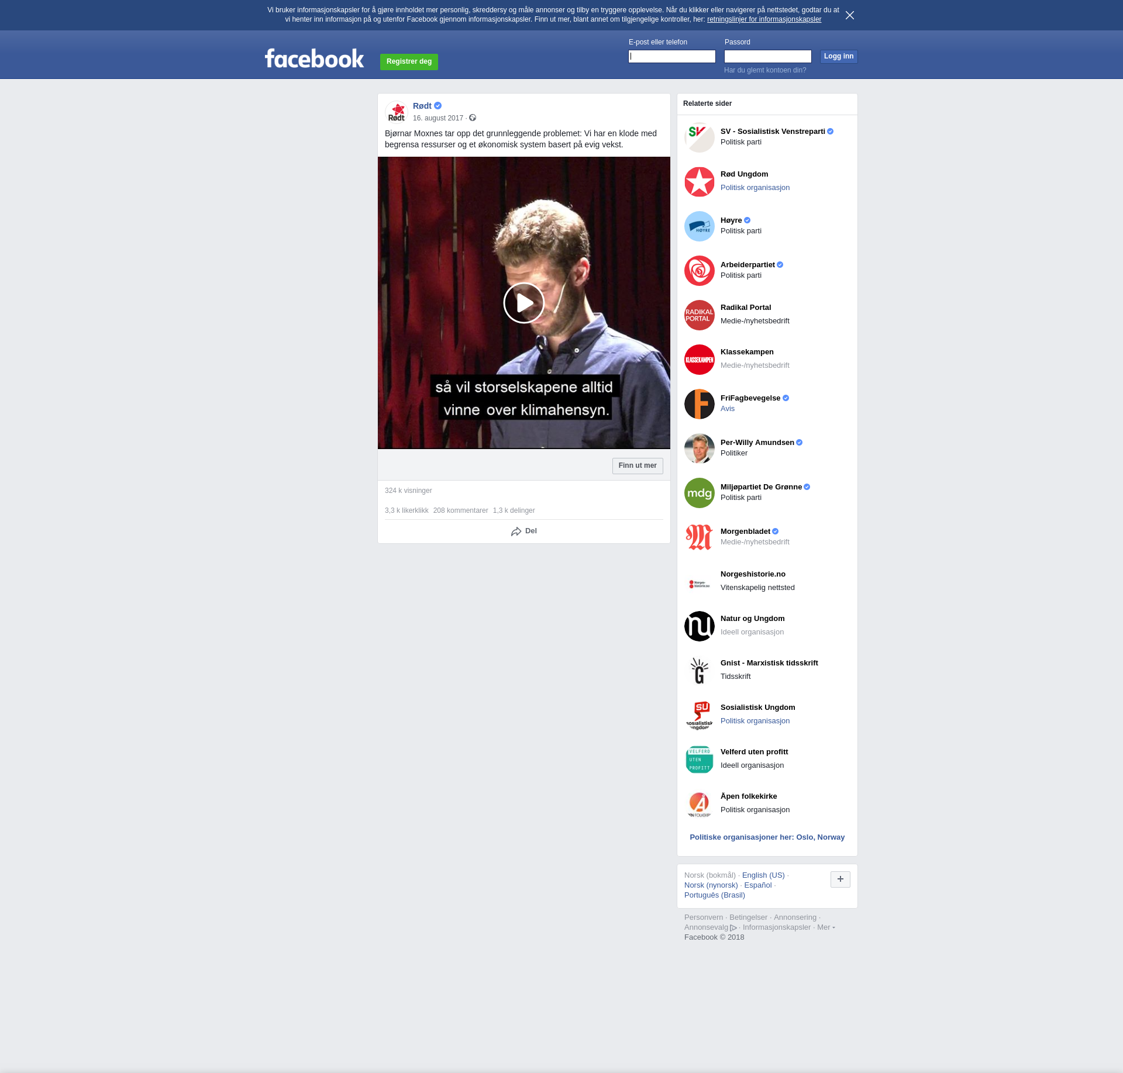
Task: Click Radikal Portal logo
Action: point(699,315)
